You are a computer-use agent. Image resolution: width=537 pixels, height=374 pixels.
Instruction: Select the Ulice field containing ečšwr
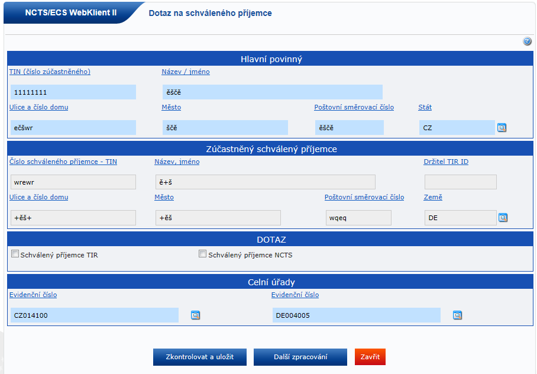(73, 128)
